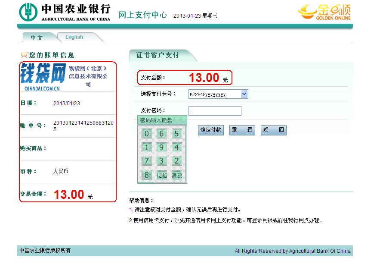Click the date value 2013/01/23
This screenshot has height=267, width=380.
coord(67,104)
